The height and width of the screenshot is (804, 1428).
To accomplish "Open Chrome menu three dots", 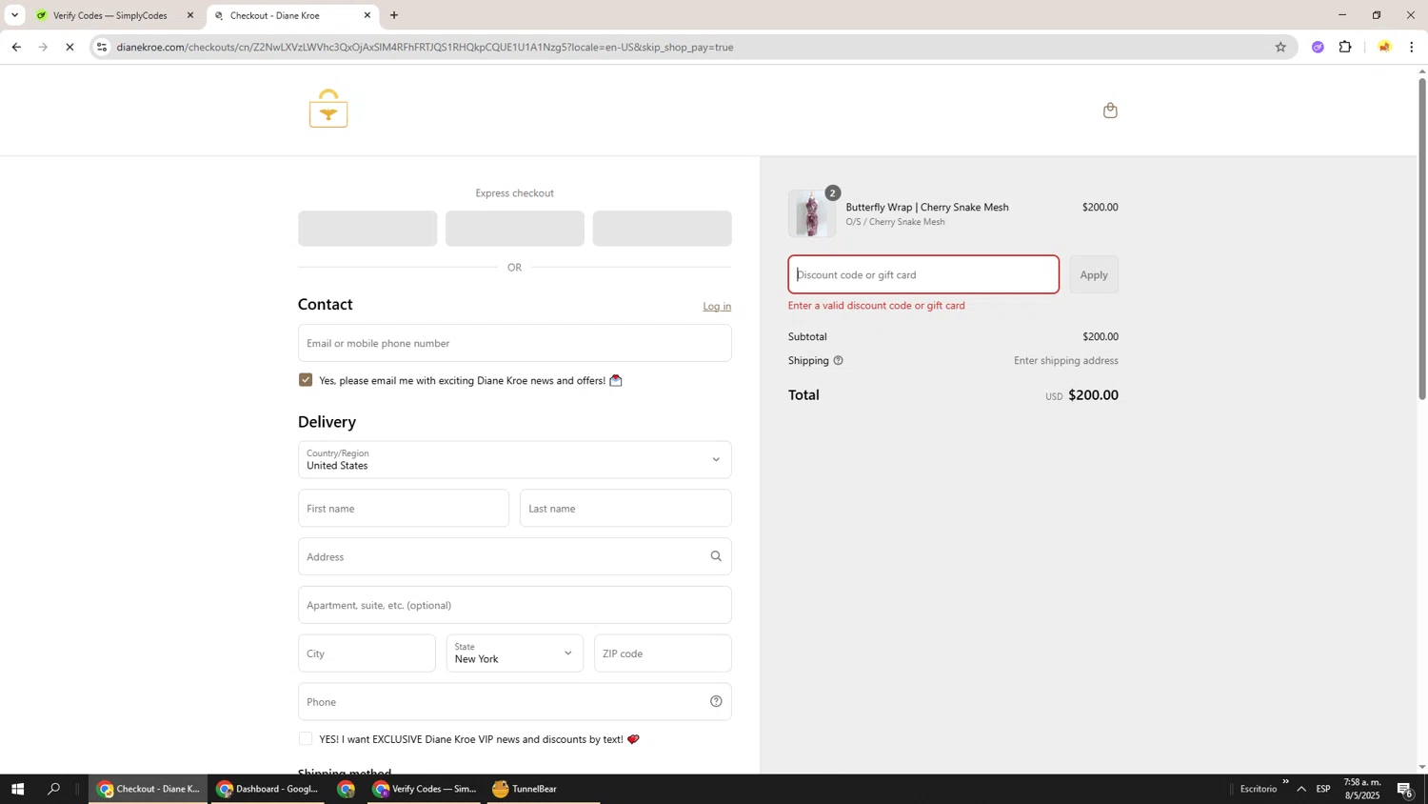I will tap(1412, 47).
